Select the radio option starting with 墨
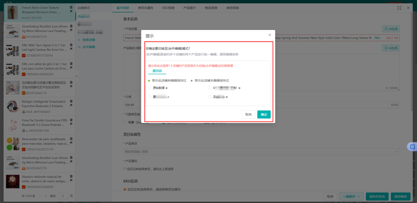417x203 pixels. pyautogui.click(x=150, y=97)
